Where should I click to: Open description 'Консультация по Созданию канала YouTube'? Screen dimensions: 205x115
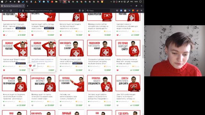pyautogui.click(x=14, y=96)
